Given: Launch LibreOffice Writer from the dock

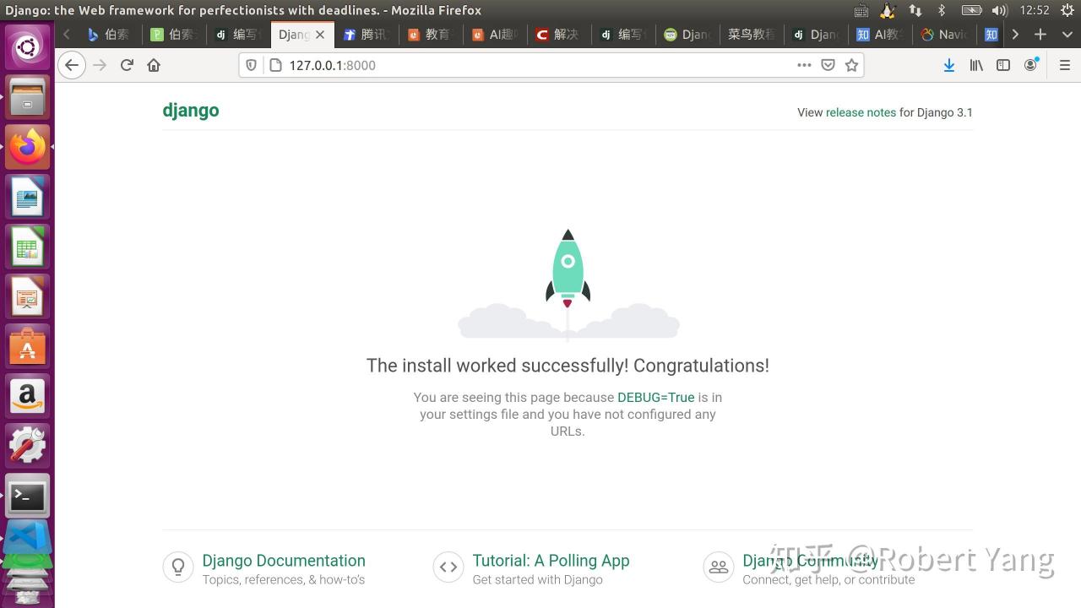Looking at the screenshot, I should click(27, 197).
